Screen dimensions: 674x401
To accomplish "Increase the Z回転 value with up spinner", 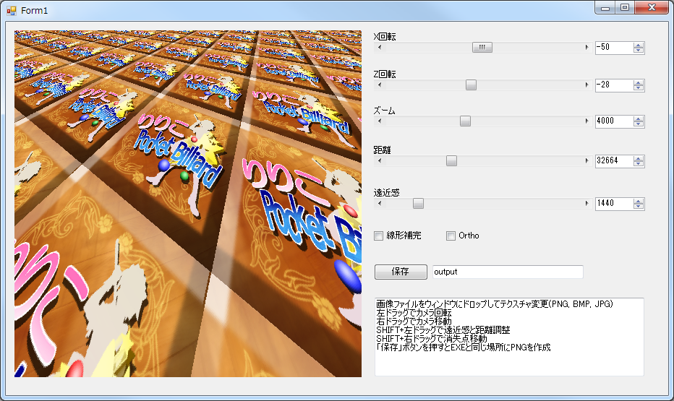I will (x=639, y=83).
